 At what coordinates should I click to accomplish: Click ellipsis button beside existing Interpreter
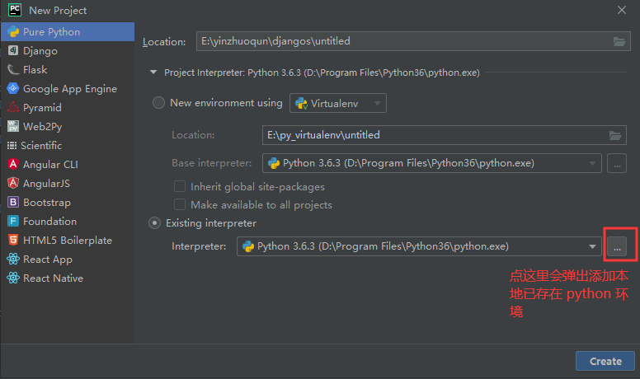click(617, 246)
